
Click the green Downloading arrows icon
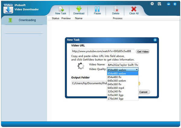(x=10, y=20)
